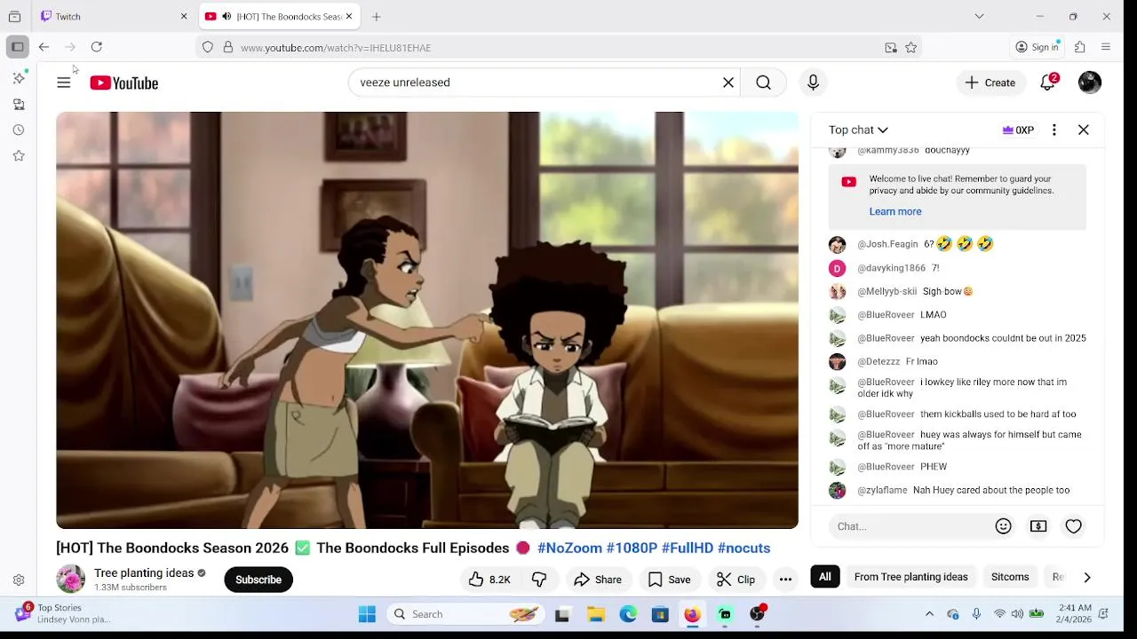This screenshot has height=639, width=1137.
Task: Open synced tabs in the Firefox sidebar
Action: (19, 104)
